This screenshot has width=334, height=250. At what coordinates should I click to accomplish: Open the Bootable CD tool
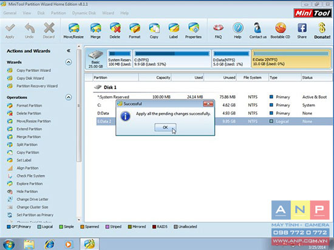(x=281, y=31)
